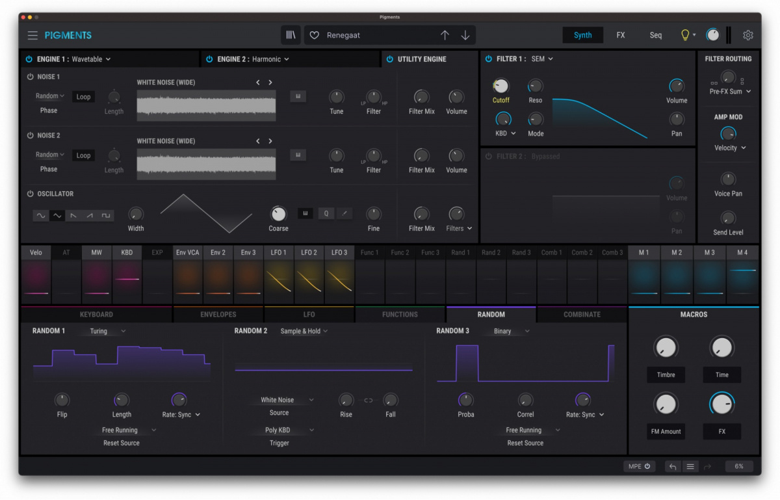Toggle the Engine 2 Harmonic power button
Viewport: 780px width, 500px height.
(x=209, y=59)
